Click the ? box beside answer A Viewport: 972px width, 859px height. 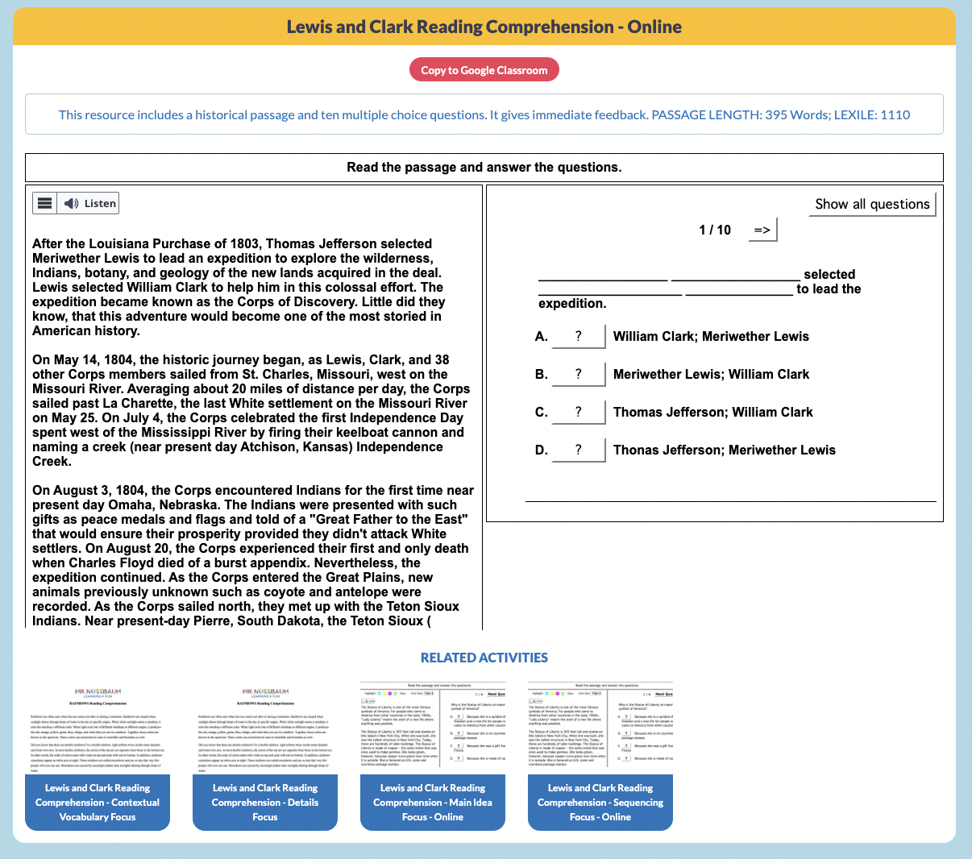point(578,336)
